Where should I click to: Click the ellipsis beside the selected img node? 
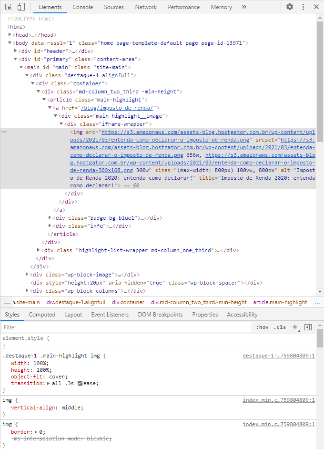pyautogui.click(x=4, y=132)
